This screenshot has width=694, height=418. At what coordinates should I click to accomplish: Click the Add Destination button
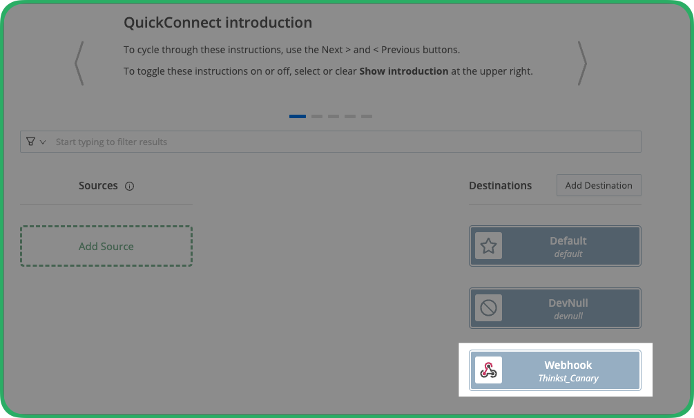tap(599, 185)
